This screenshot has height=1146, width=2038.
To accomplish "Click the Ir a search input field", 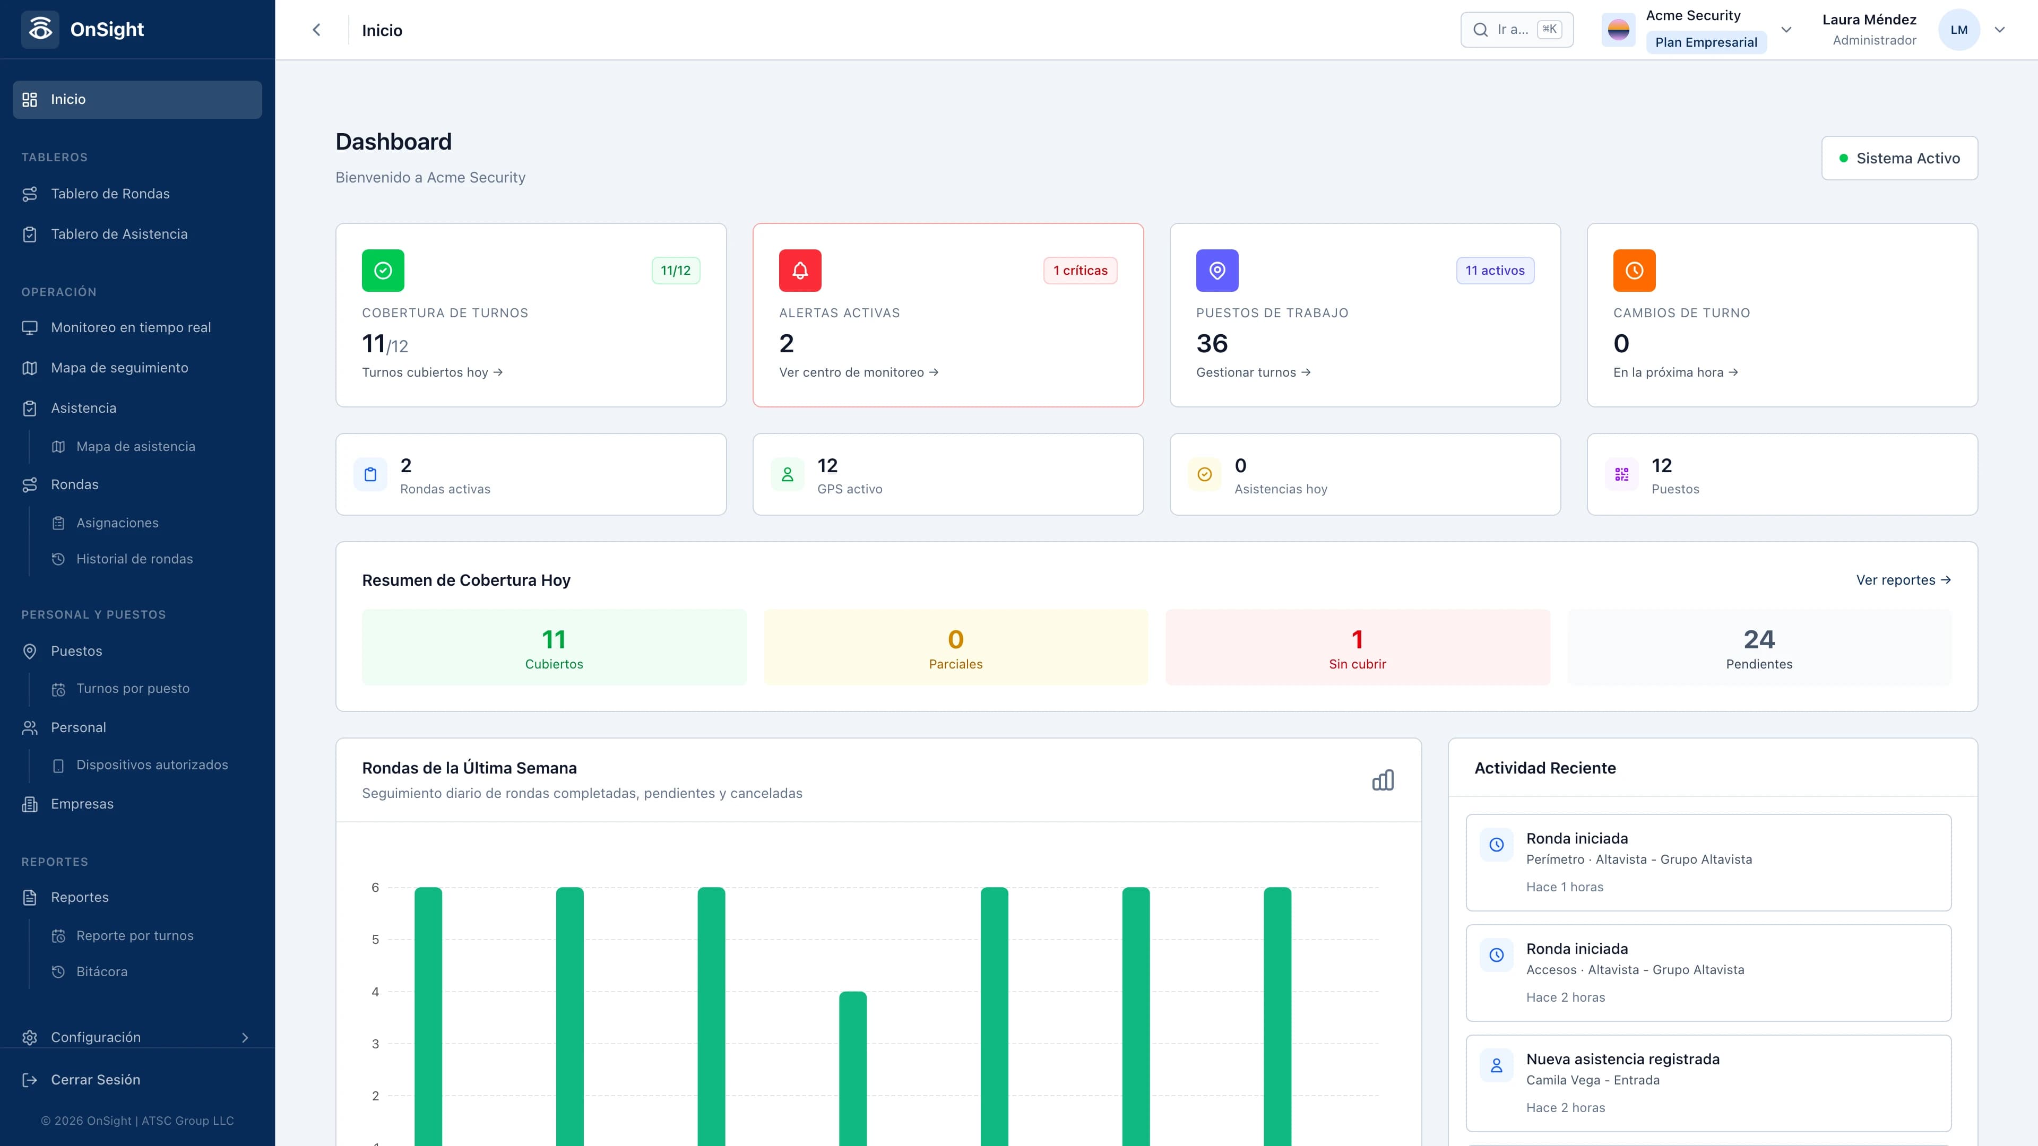I will click(x=1517, y=30).
